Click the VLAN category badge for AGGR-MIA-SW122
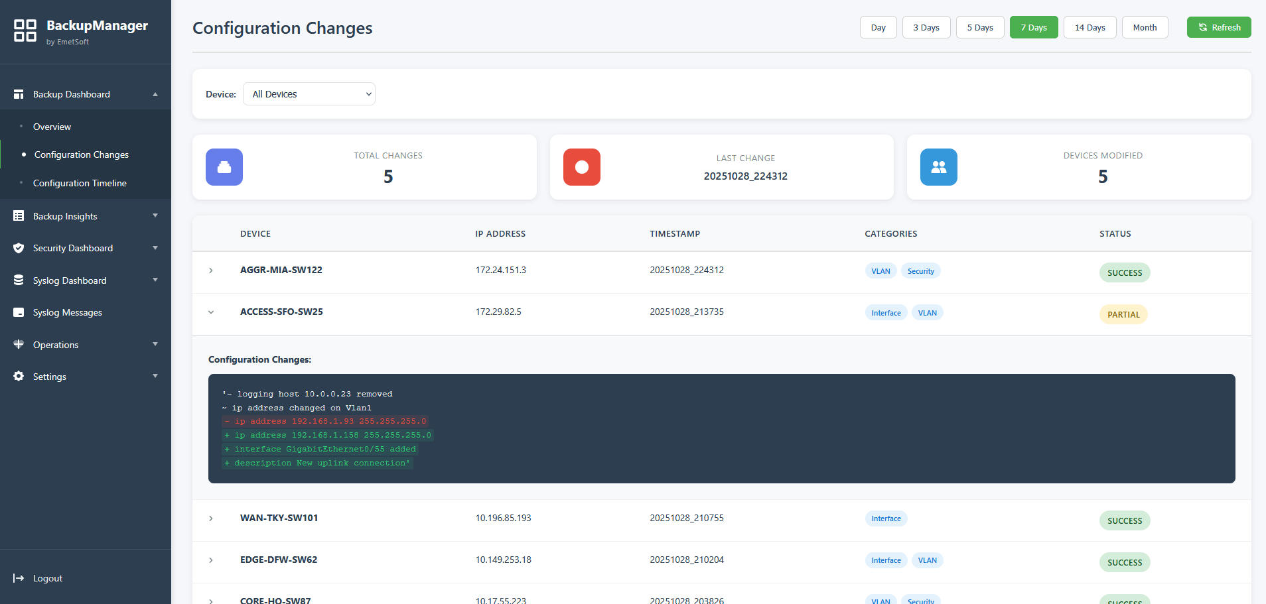Screen dimensions: 1266x604 coord(880,271)
